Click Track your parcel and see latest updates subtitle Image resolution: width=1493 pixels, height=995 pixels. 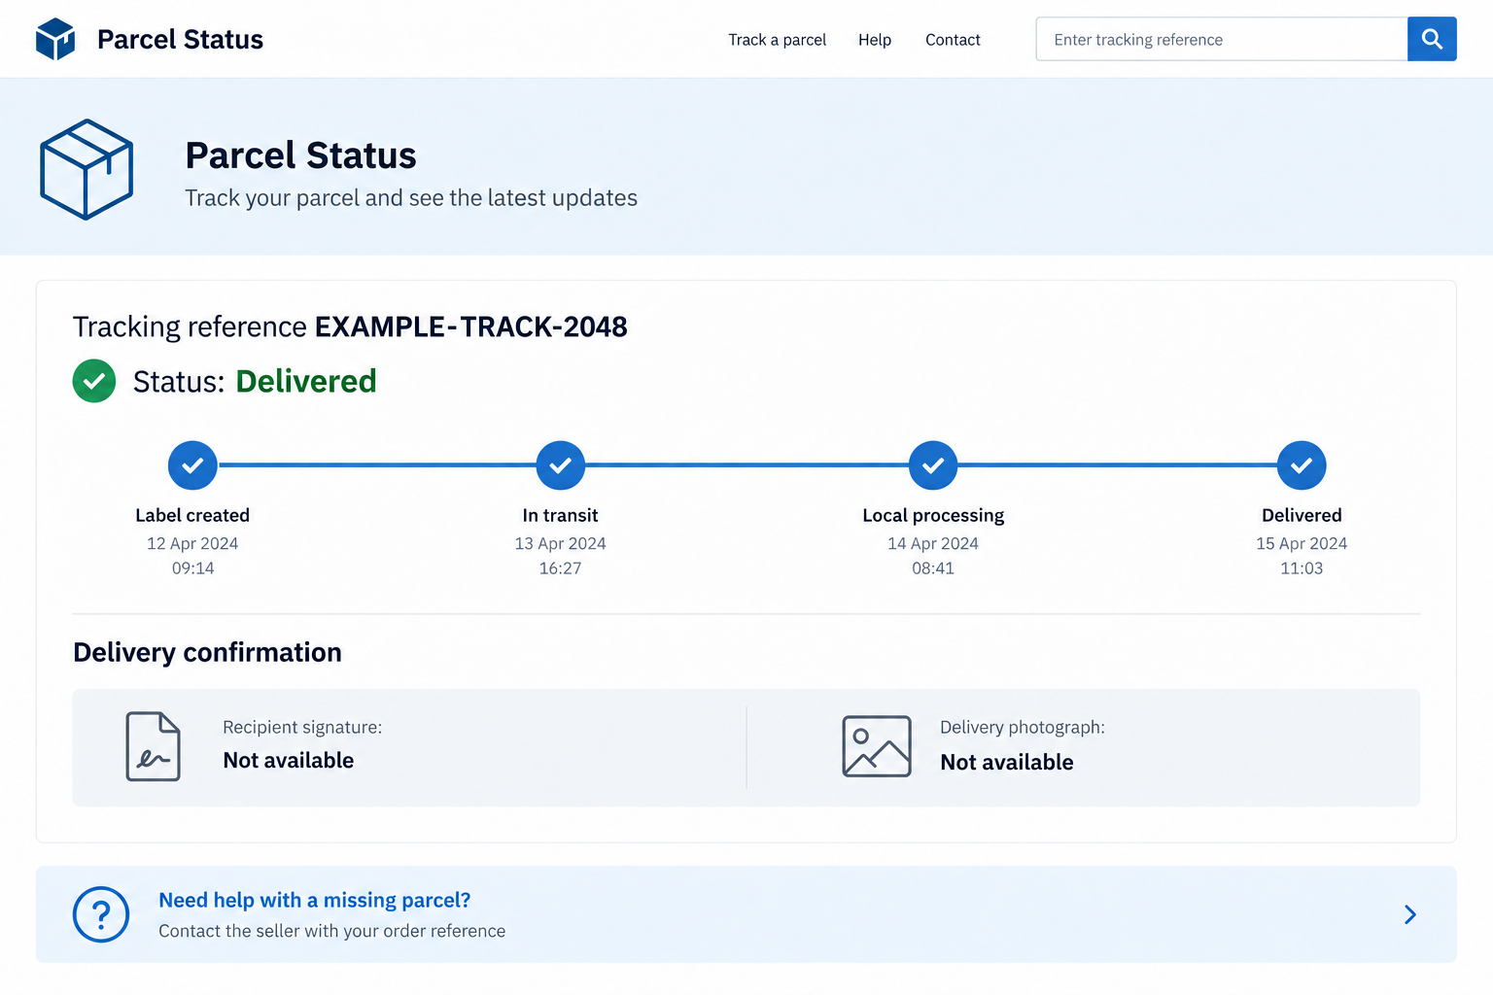(x=411, y=198)
